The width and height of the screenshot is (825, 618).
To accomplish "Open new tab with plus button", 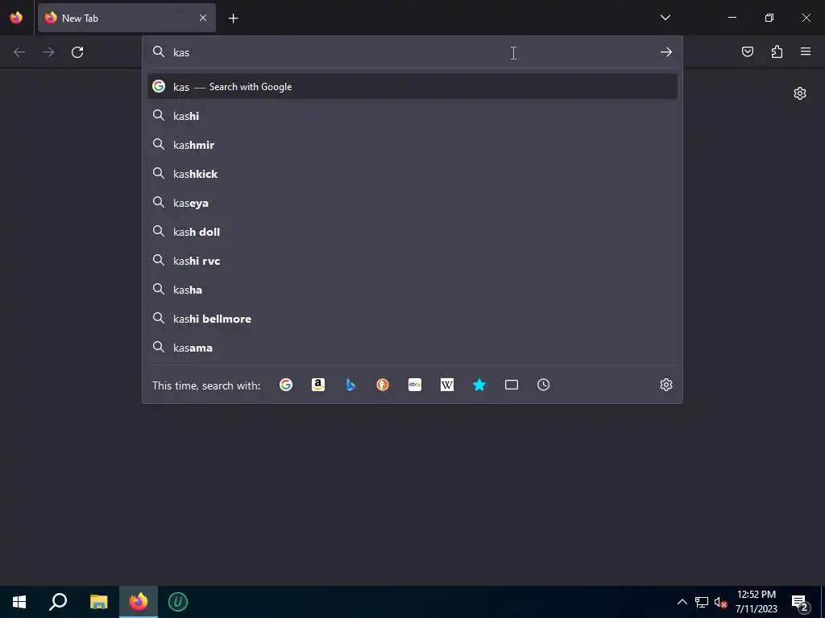I will [233, 19].
